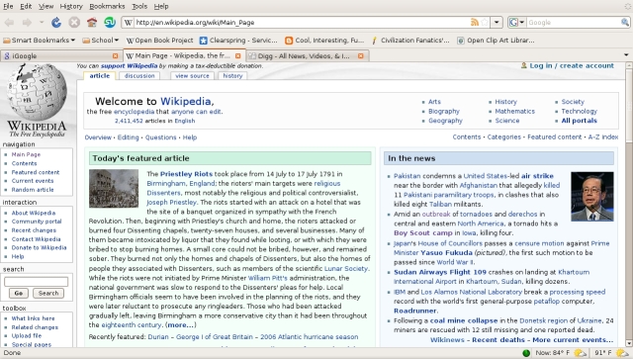Select the discussion page tab
Viewport: 633px width, 359px height.
[x=139, y=76]
